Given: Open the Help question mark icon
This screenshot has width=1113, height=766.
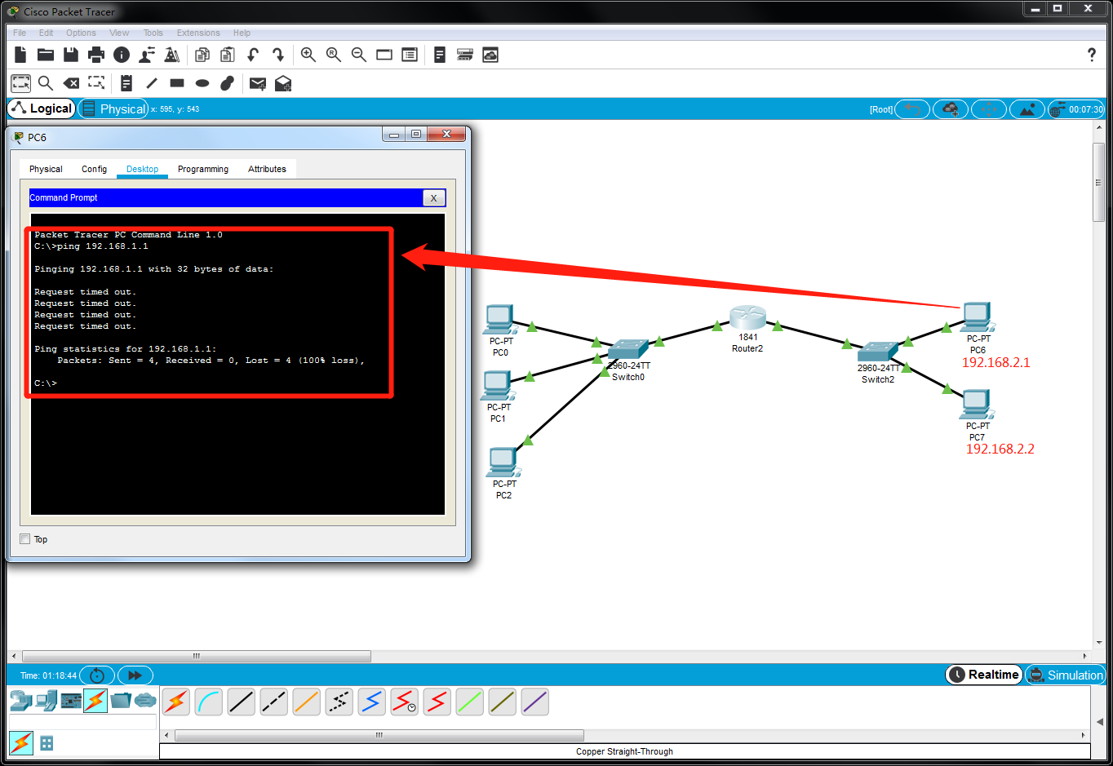Looking at the screenshot, I should click(x=1092, y=55).
